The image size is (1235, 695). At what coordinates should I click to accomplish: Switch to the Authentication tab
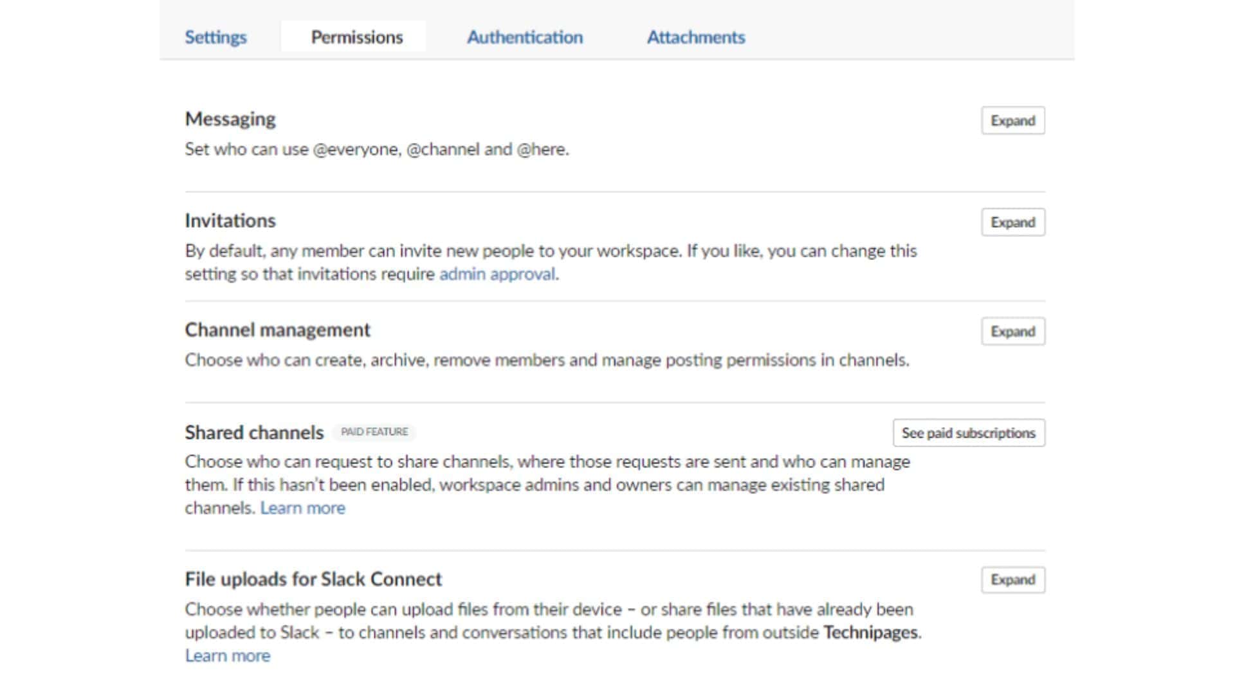(525, 37)
